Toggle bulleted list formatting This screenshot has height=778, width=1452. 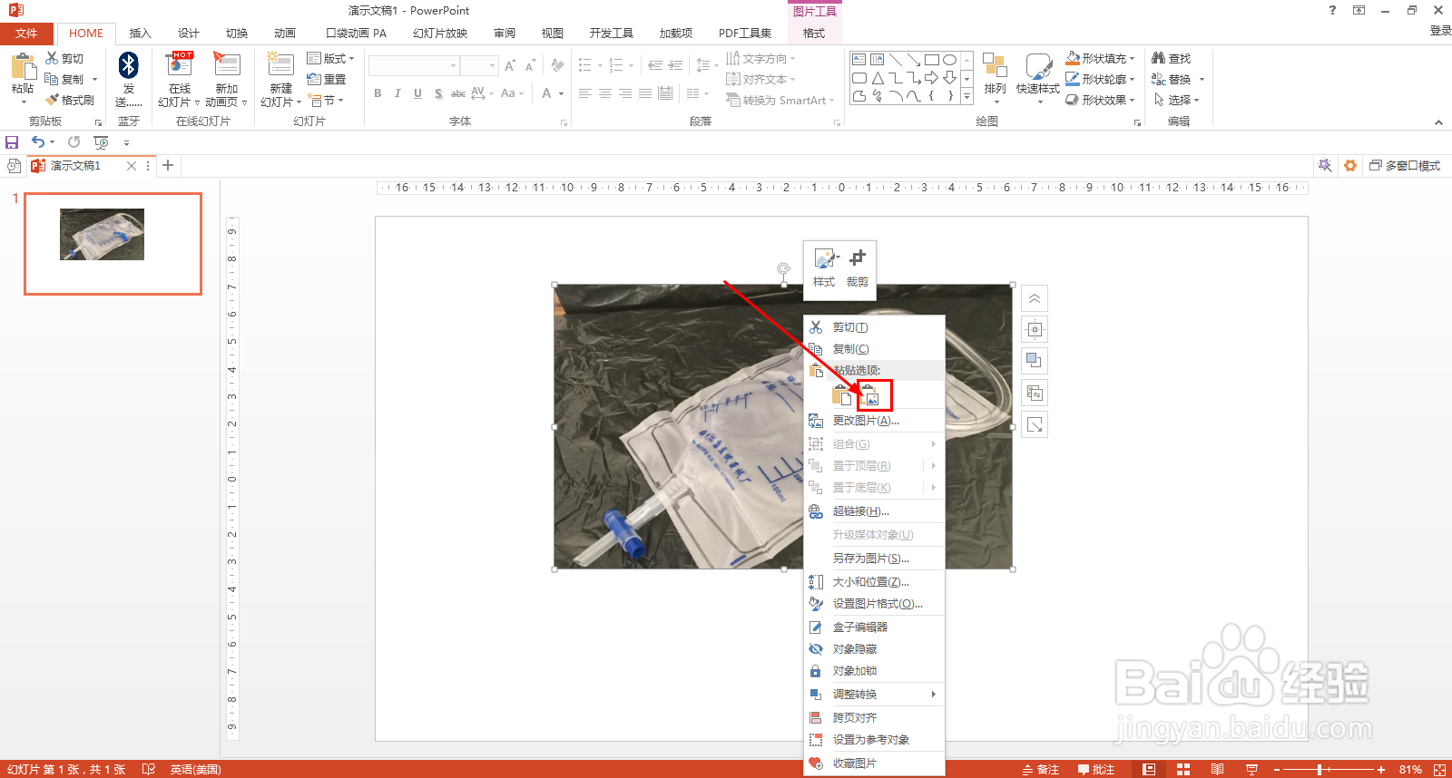[x=585, y=65]
